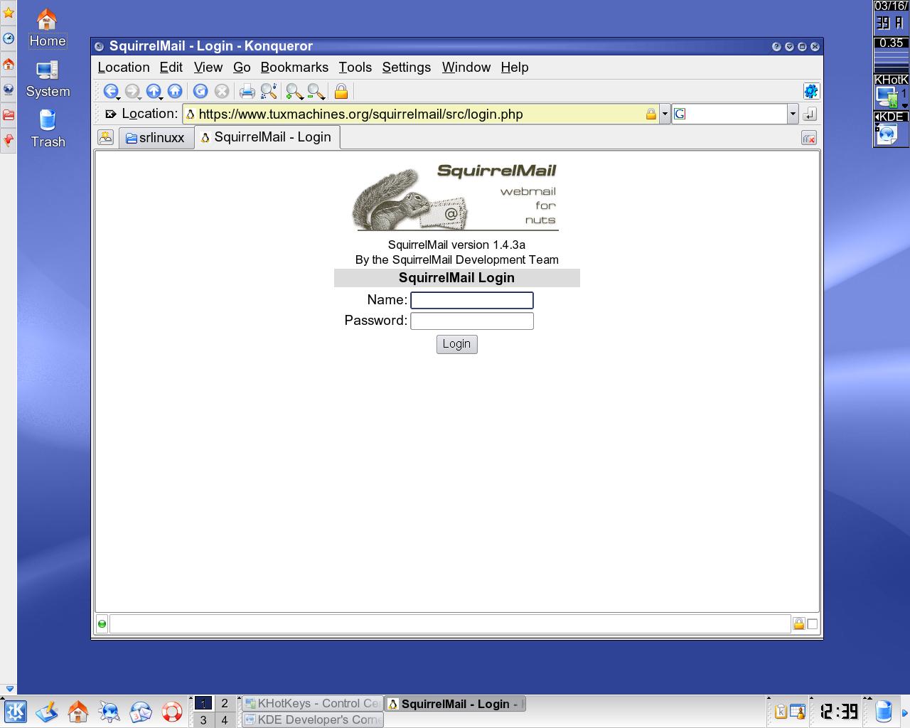Click the Klipper clipboard tray icon
Viewport: 910px width, 728px height.
781,711
